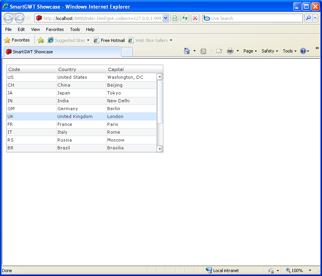
Task: Open the Safety command bar menu
Action: pos(270,51)
